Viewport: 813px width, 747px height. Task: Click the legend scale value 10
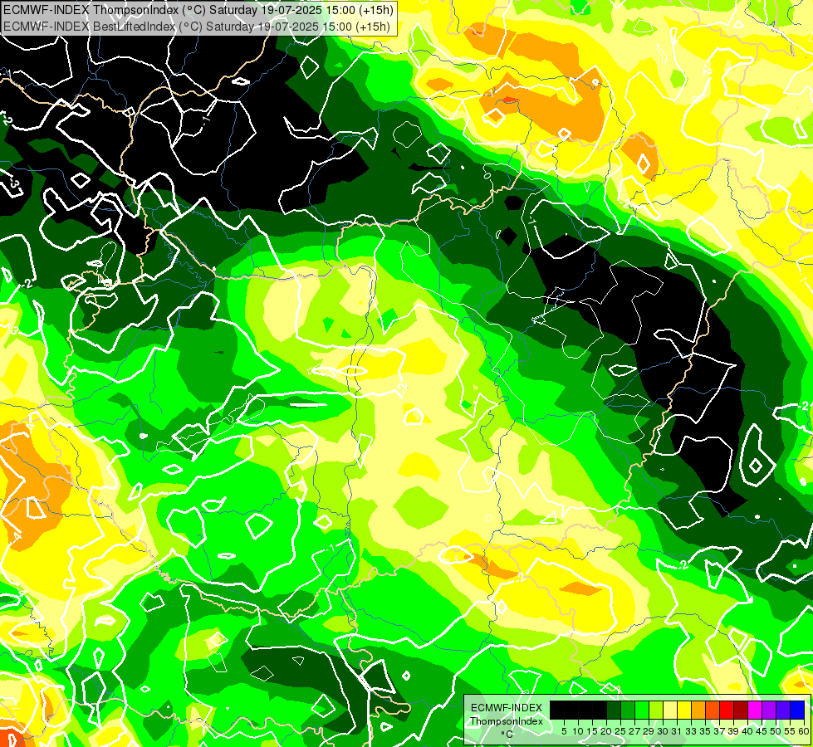pos(578,731)
